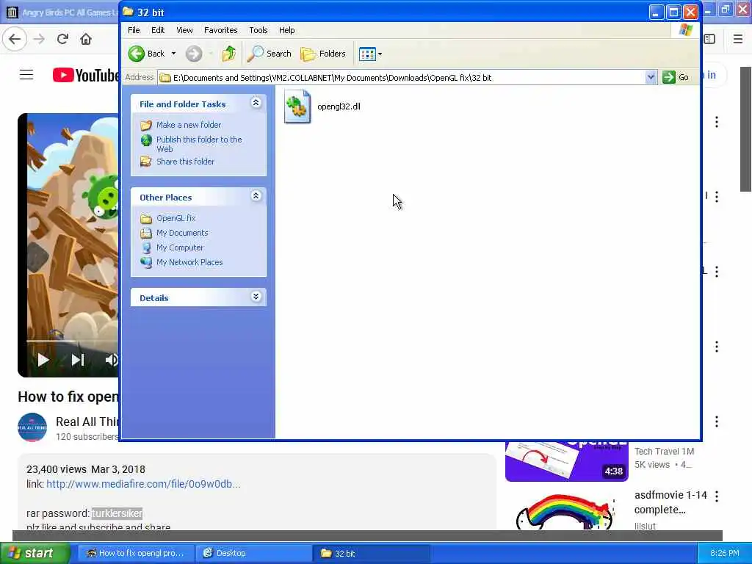Open the asdfmovie 1-14 complete video
This screenshot has width=752, height=564.
670,502
